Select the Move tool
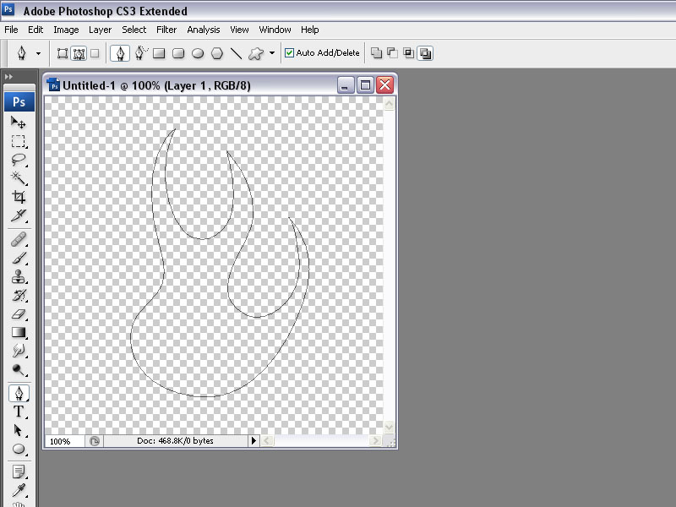The height and width of the screenshot is (507, 676). point(18,123)
